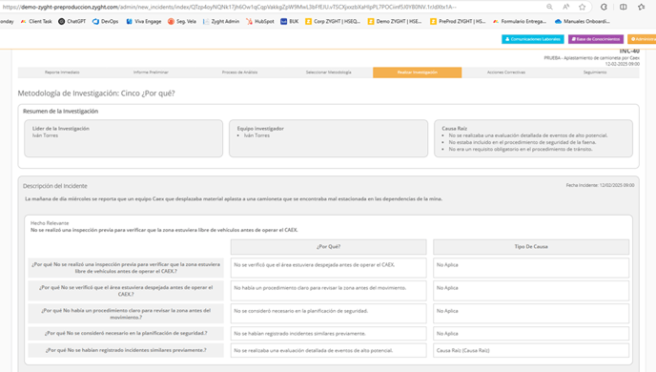Open No Aplica cause type for 'incidentes similares' answer
Image resolution: width=656 pixels, height=372 pixels.
tap(531, 334)
